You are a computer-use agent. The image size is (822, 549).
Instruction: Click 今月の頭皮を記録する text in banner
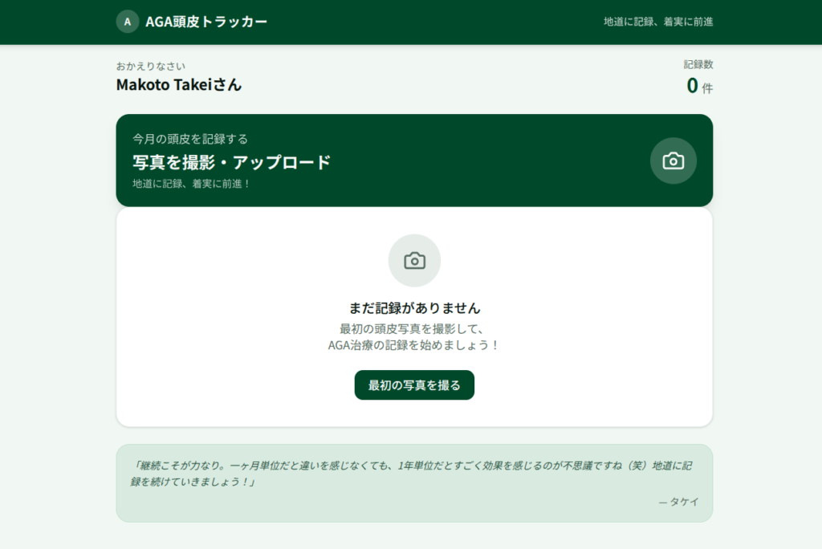tap(190, 139)
